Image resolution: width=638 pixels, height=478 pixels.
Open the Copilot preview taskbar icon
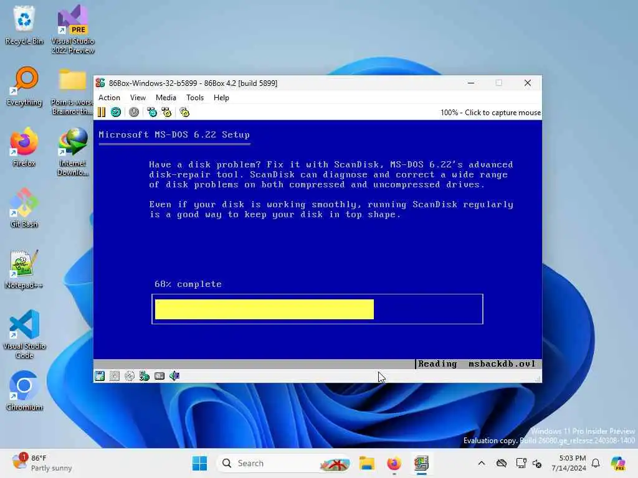pos(618,463)
